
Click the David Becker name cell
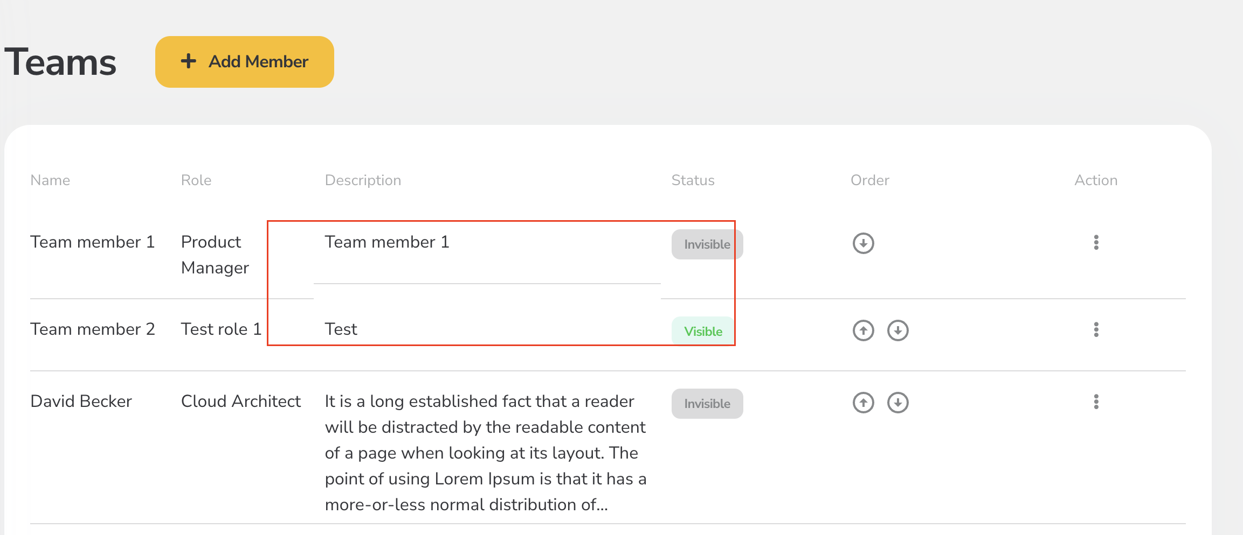pyautogui.click(x=81, y=402)
